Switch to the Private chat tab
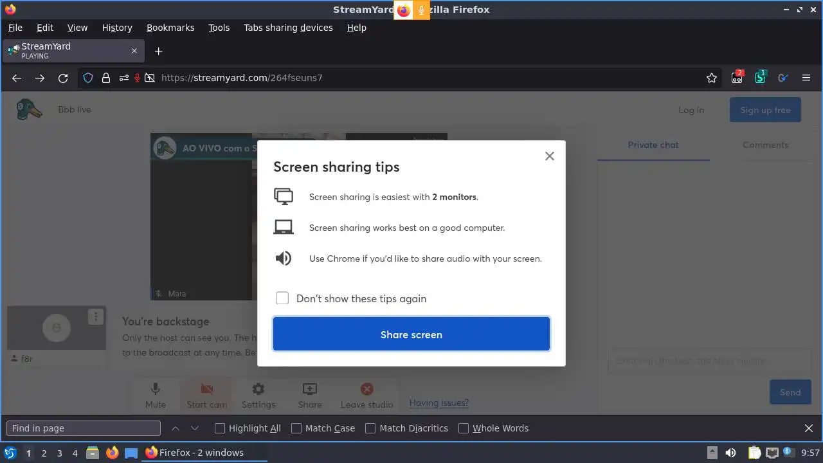This screenshot has height=463, width=823. pos(653,145)
